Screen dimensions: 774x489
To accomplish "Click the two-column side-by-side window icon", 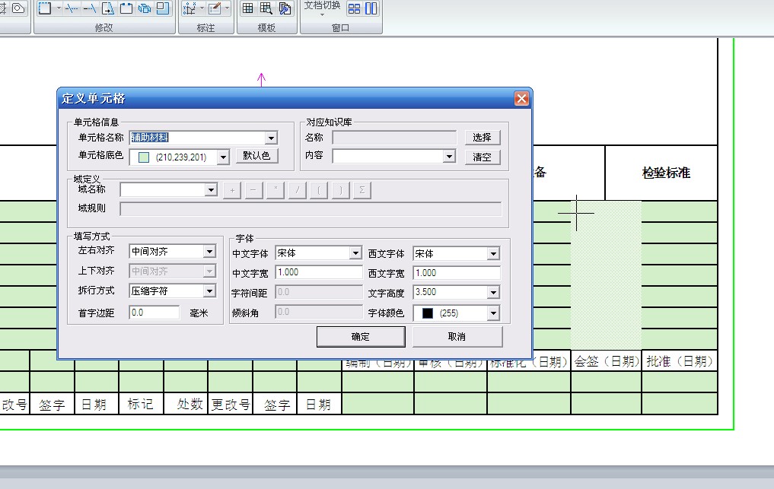I will pyautogui.click(x=371, y=8).
